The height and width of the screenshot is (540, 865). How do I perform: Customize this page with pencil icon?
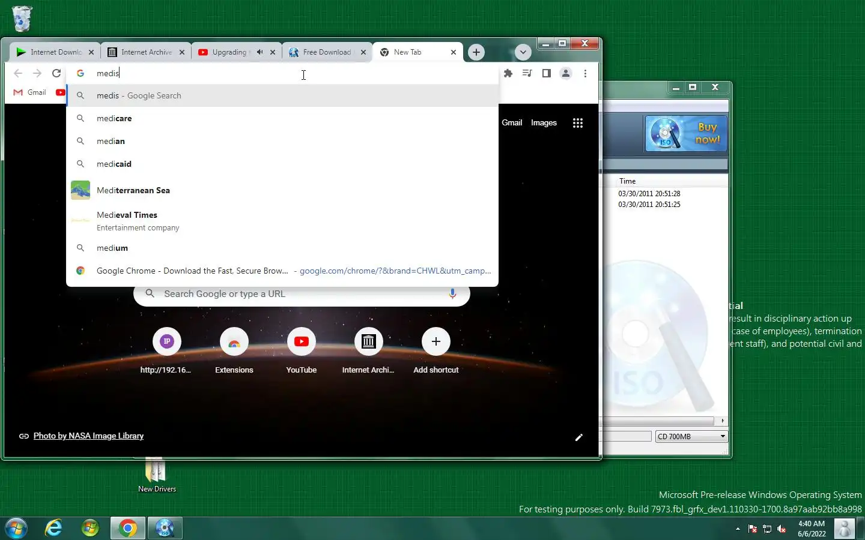(x=579, y=437)
